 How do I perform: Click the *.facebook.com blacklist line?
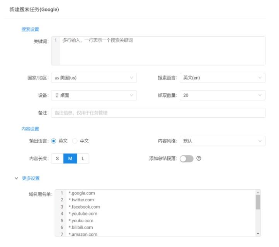(x=84, y=207)
